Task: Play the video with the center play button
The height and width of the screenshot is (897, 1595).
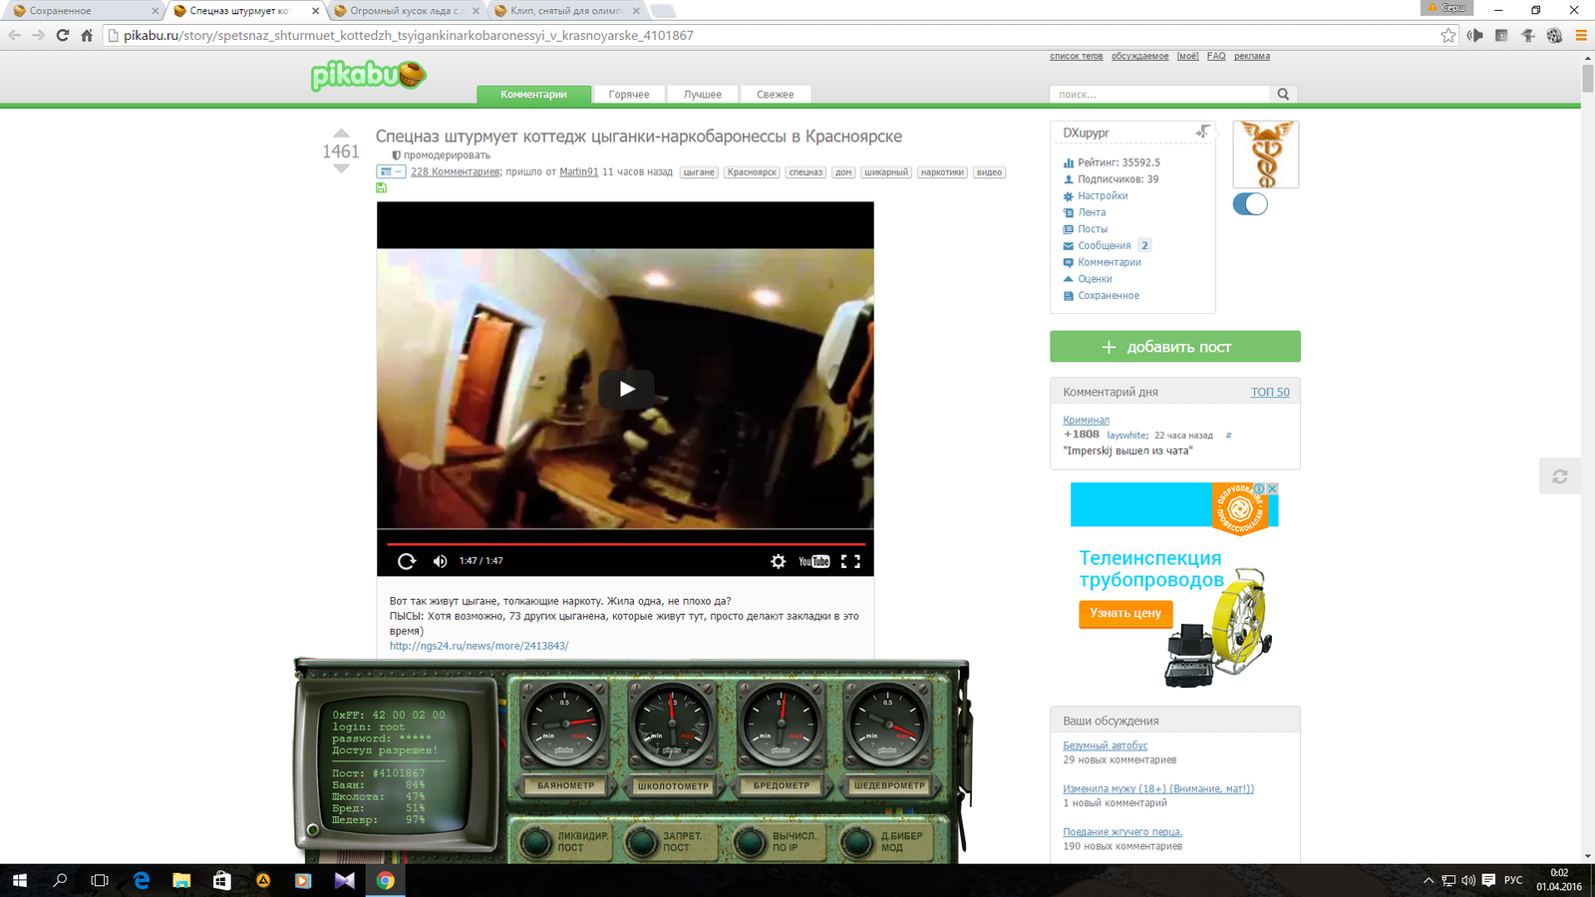Action: coord(625,389)
